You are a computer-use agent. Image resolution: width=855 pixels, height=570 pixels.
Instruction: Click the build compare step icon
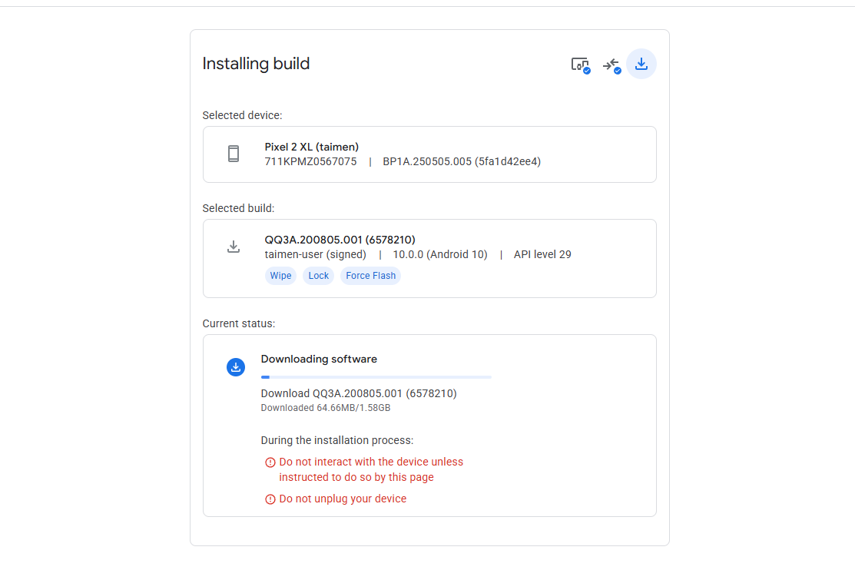611,65
